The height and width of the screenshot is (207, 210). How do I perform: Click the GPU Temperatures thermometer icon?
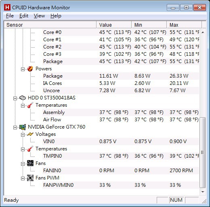tap(30, 149)
